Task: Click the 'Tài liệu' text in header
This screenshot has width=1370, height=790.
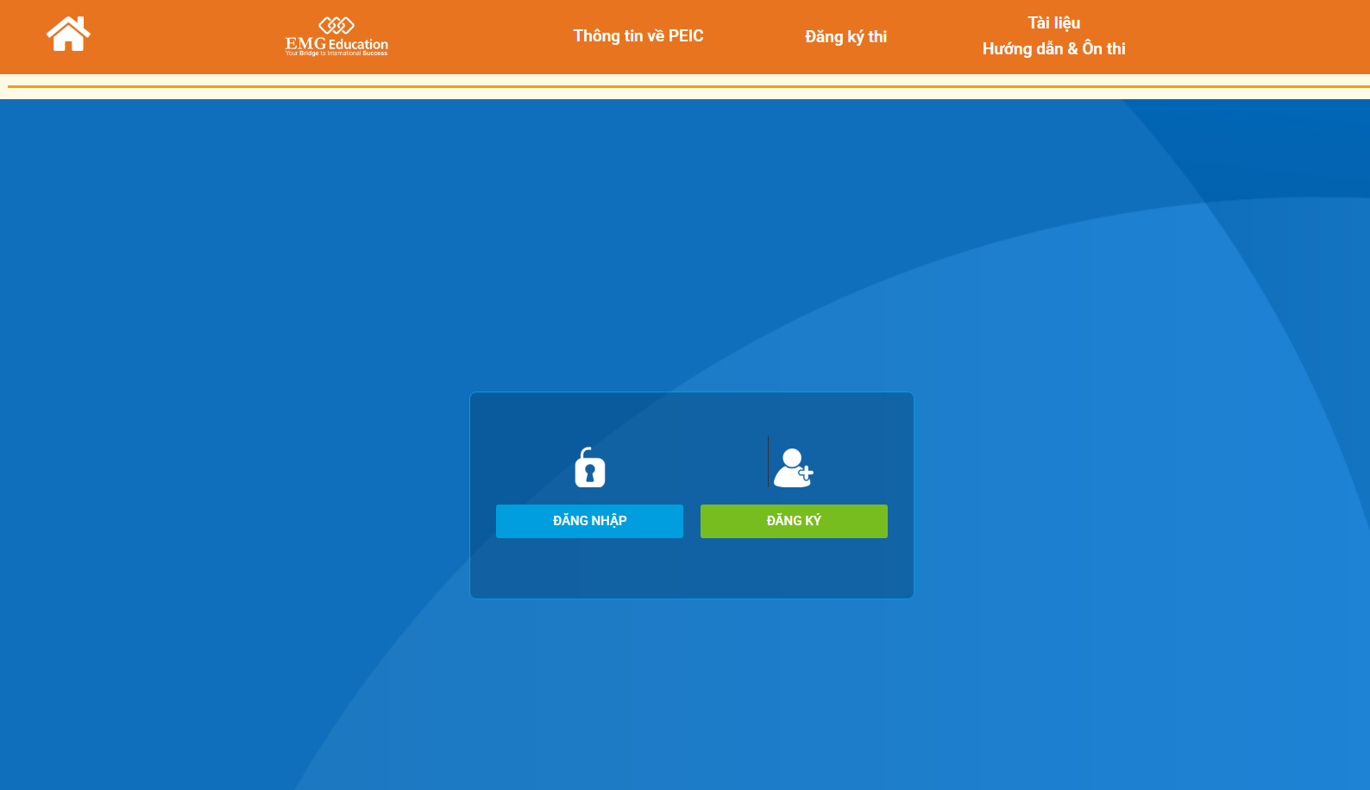Action: tap(1053, 23)
